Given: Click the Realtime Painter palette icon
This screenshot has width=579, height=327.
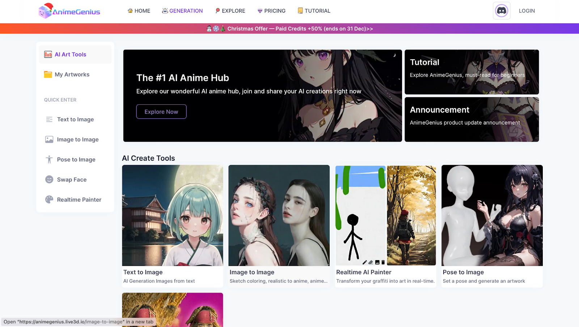Looking at the screenshot, I should [x=49, y=199].
